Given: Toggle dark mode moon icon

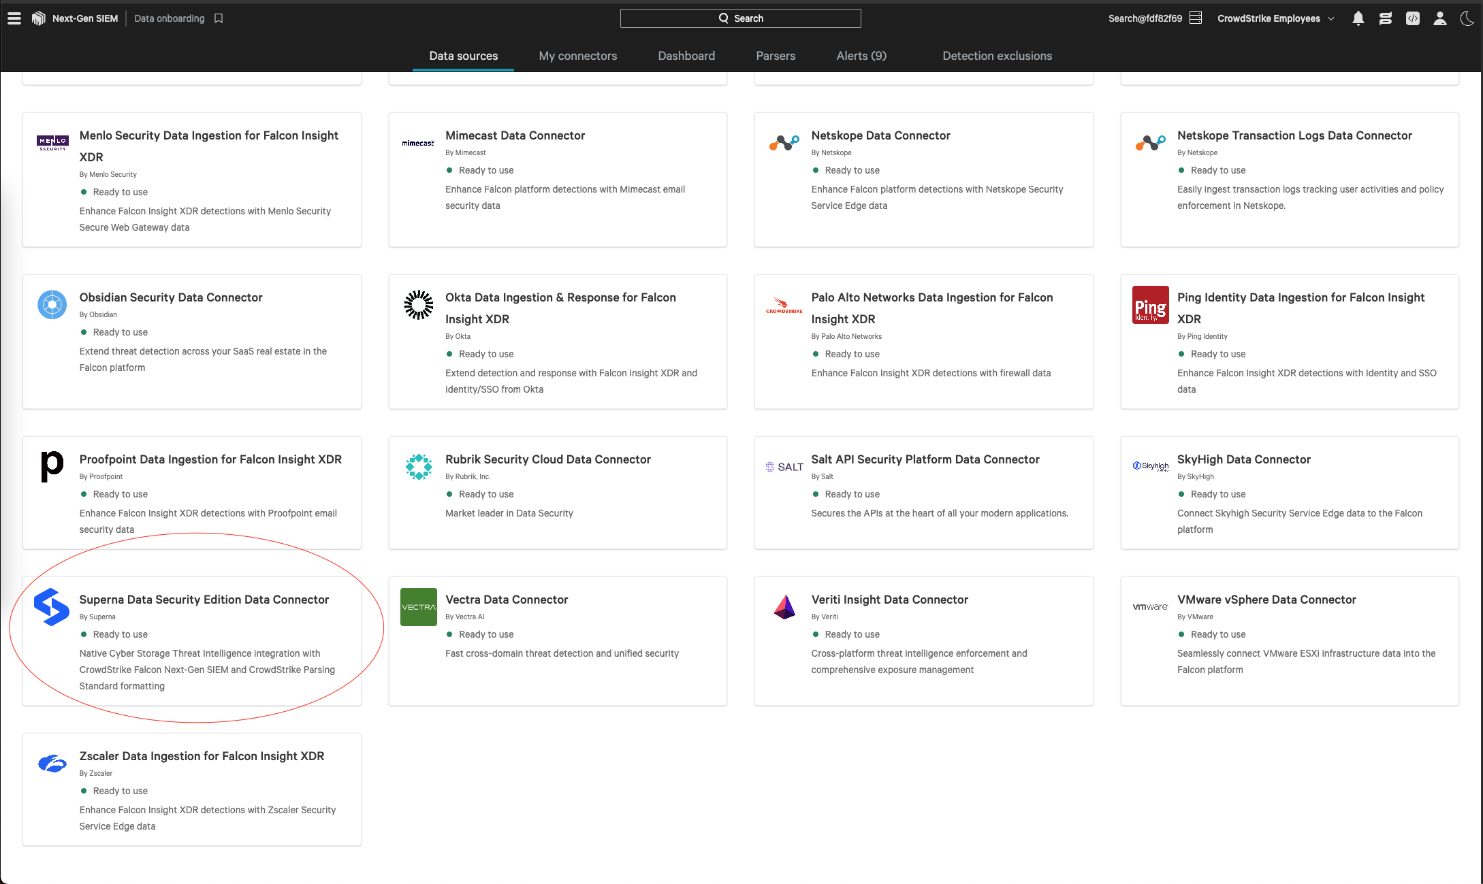Looking at the screenshot, I should pyautogui.click(x=1467, y=18).
